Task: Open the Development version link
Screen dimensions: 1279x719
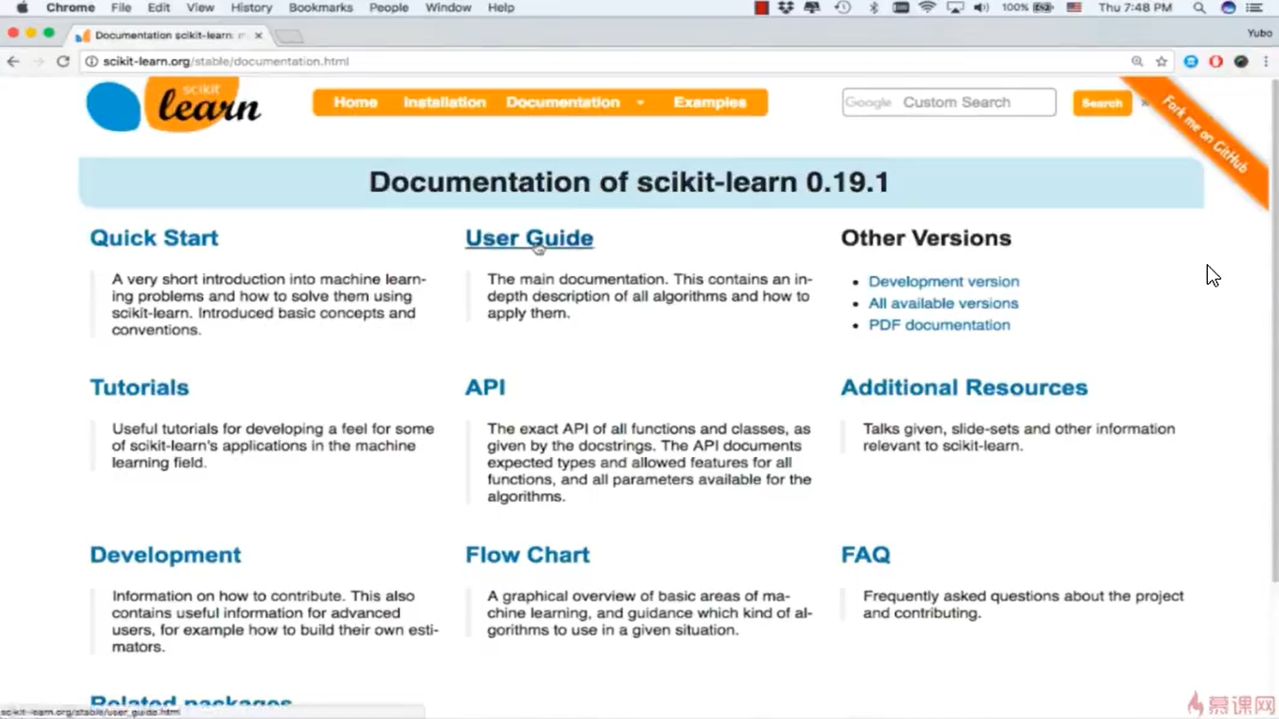Action: [x=944, y=282]
